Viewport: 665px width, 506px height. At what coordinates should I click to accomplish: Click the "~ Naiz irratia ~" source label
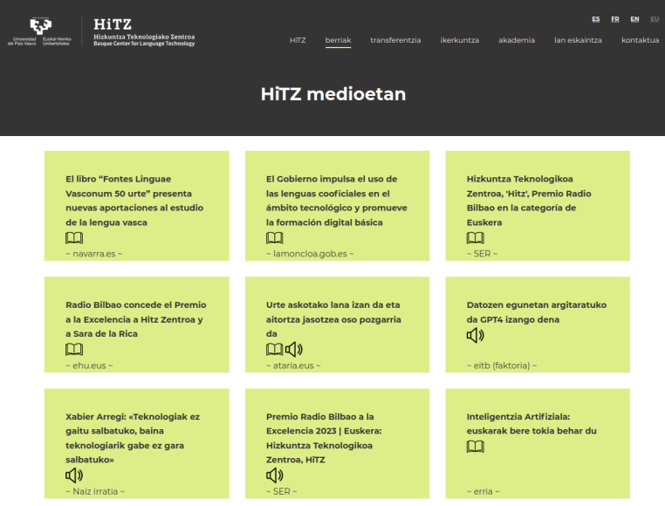(x=95, y=491)
